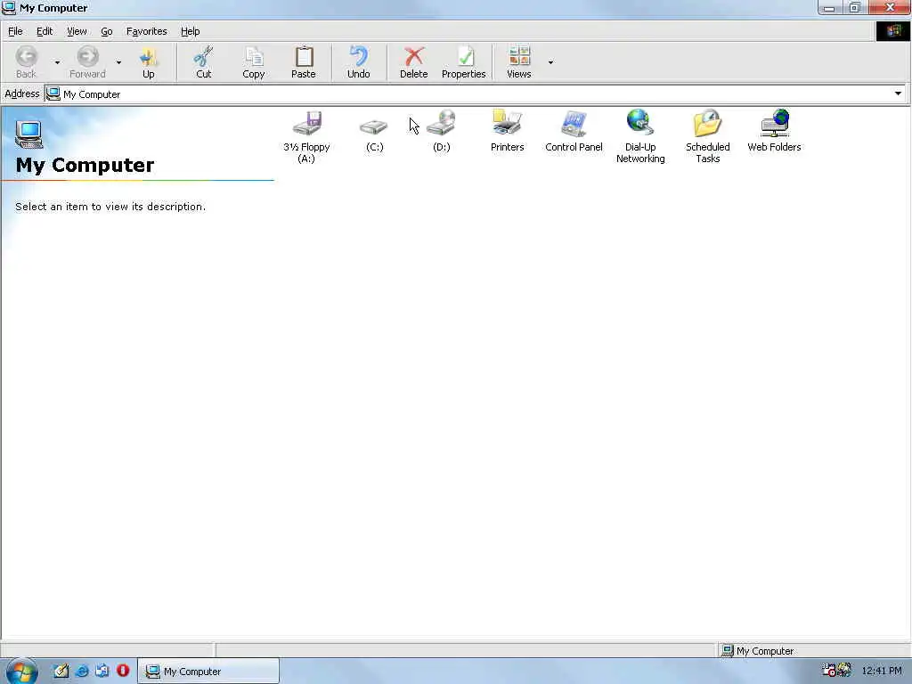Close the My Computer window
Image resolution: width=912 pixels, height=684 pixels.
889,7
